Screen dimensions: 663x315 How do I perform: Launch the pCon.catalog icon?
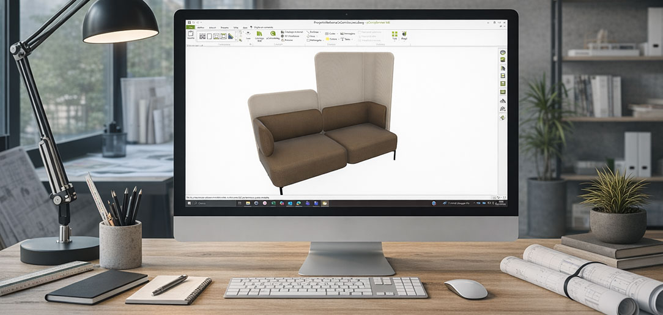pyautogui.click(x=272, y=35)
